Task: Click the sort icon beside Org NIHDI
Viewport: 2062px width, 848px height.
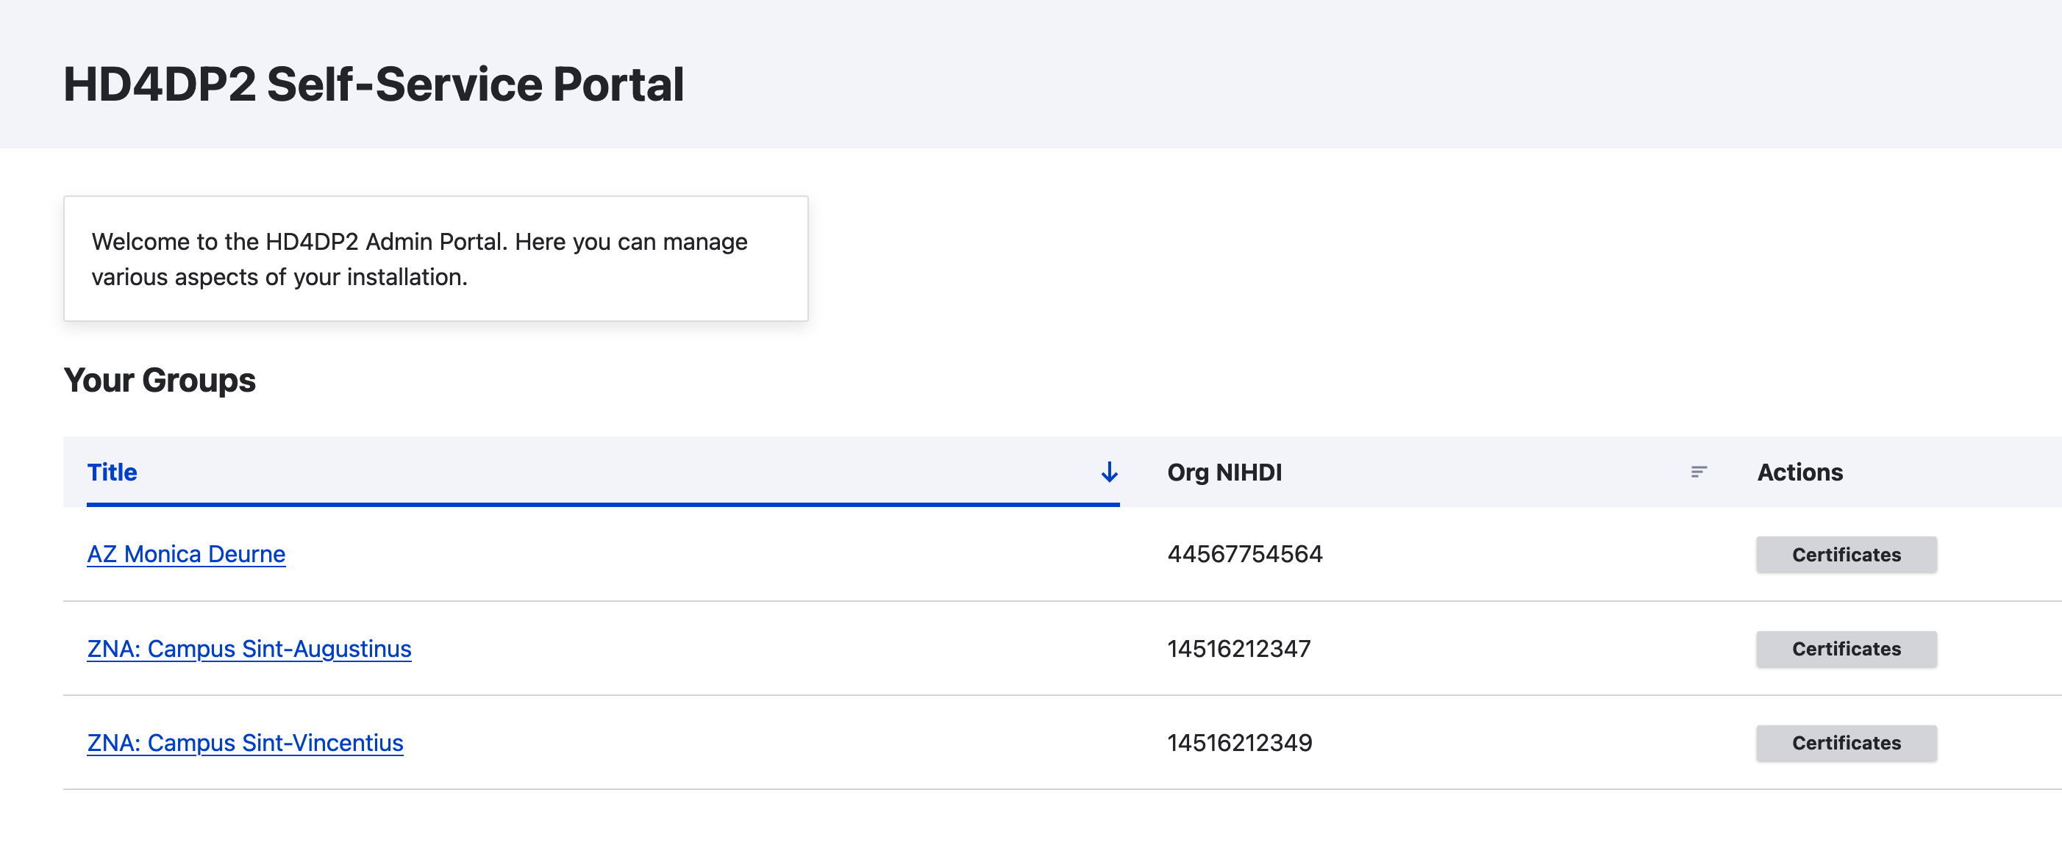Action: 1698,472
